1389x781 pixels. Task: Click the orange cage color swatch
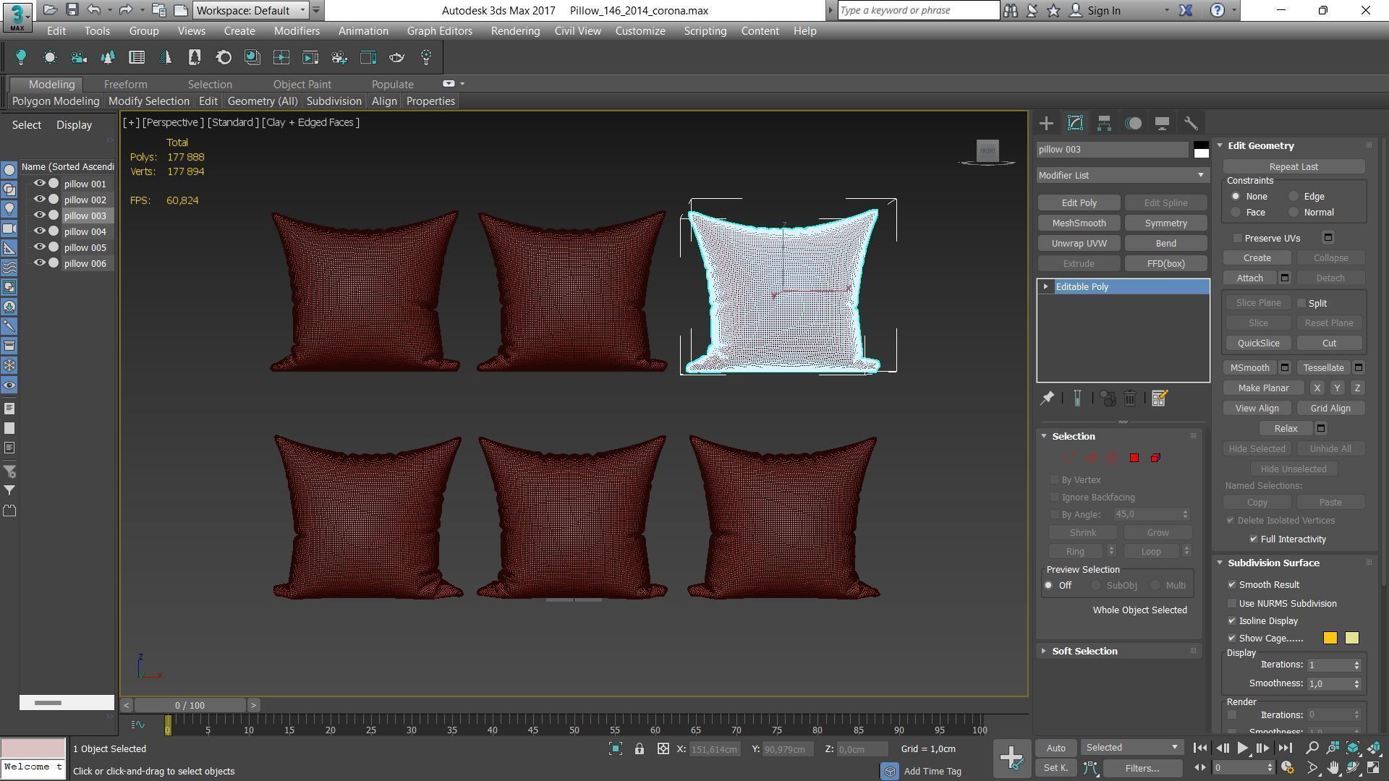1330,638
